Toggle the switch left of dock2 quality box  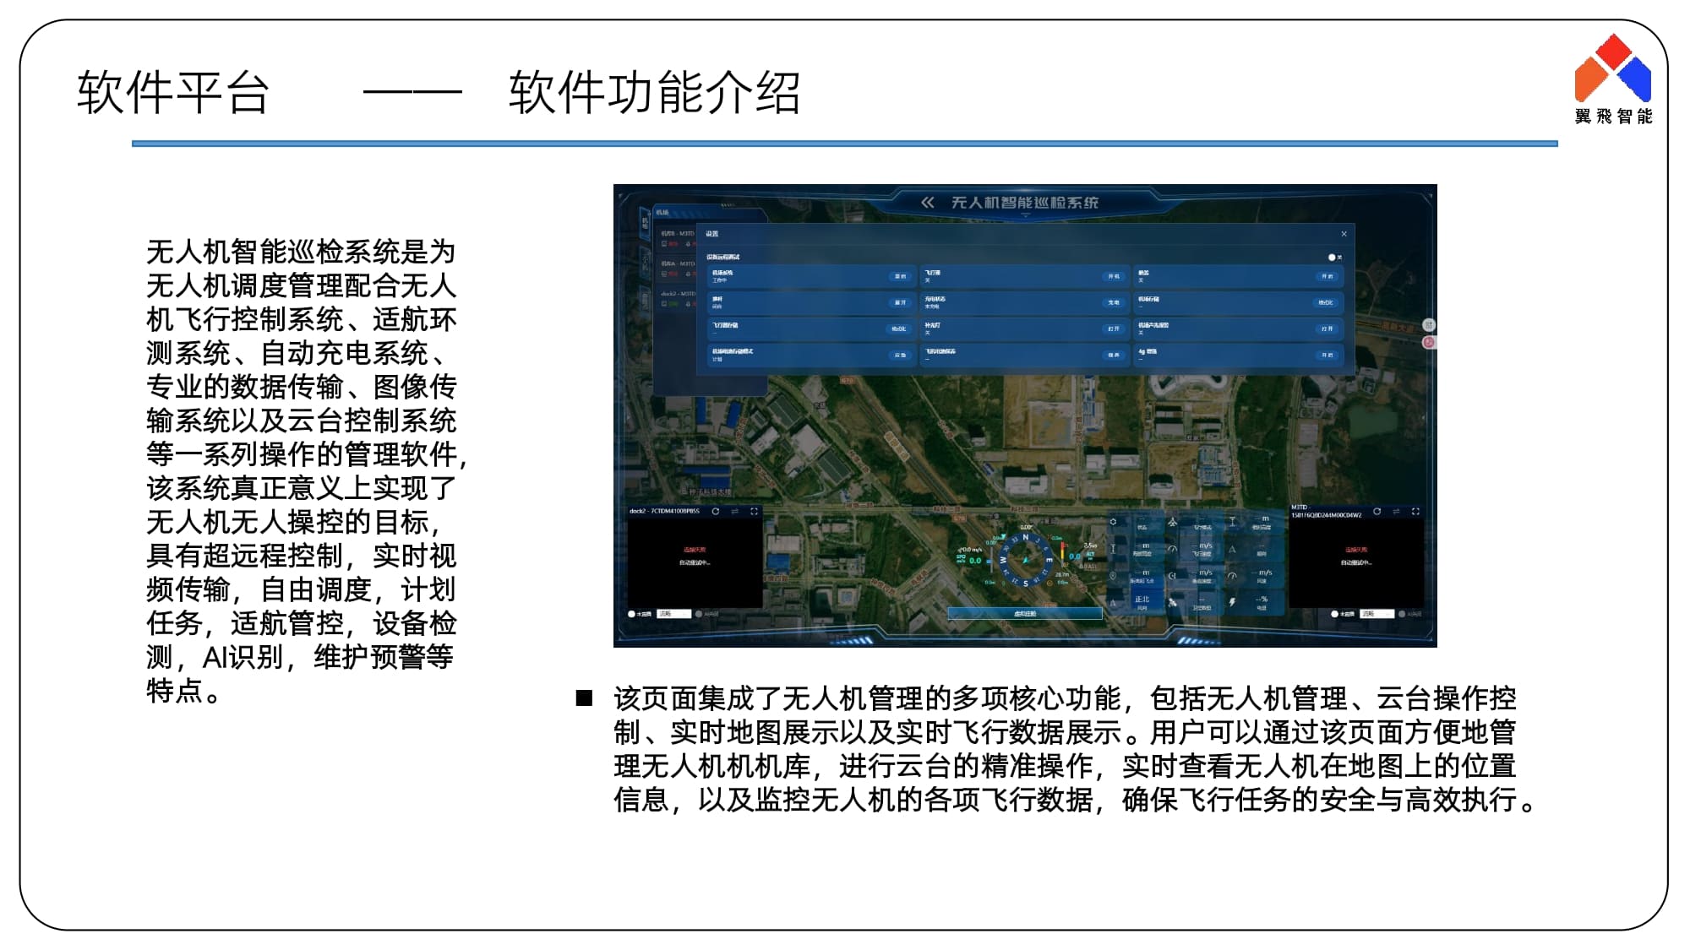click(632, 614)
